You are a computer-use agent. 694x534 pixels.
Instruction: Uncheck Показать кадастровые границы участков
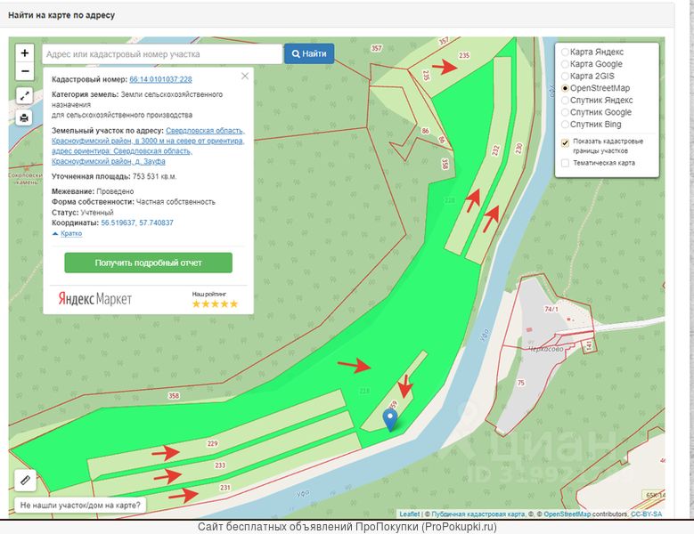565,142
